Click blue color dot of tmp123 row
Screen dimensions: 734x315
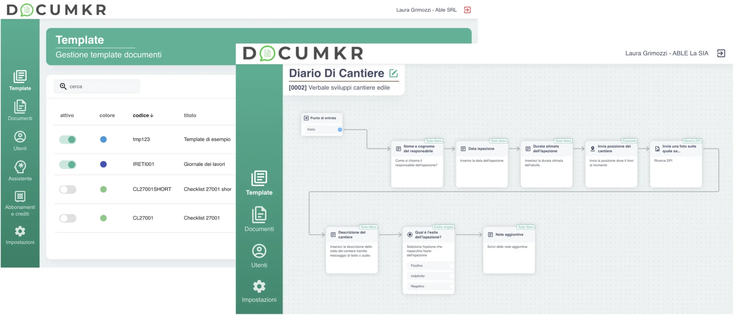103,139
